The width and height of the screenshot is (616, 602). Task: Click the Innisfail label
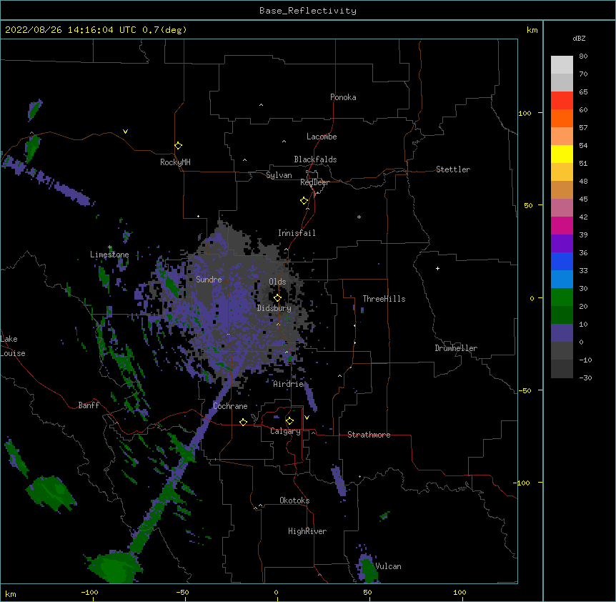[297, 233]
